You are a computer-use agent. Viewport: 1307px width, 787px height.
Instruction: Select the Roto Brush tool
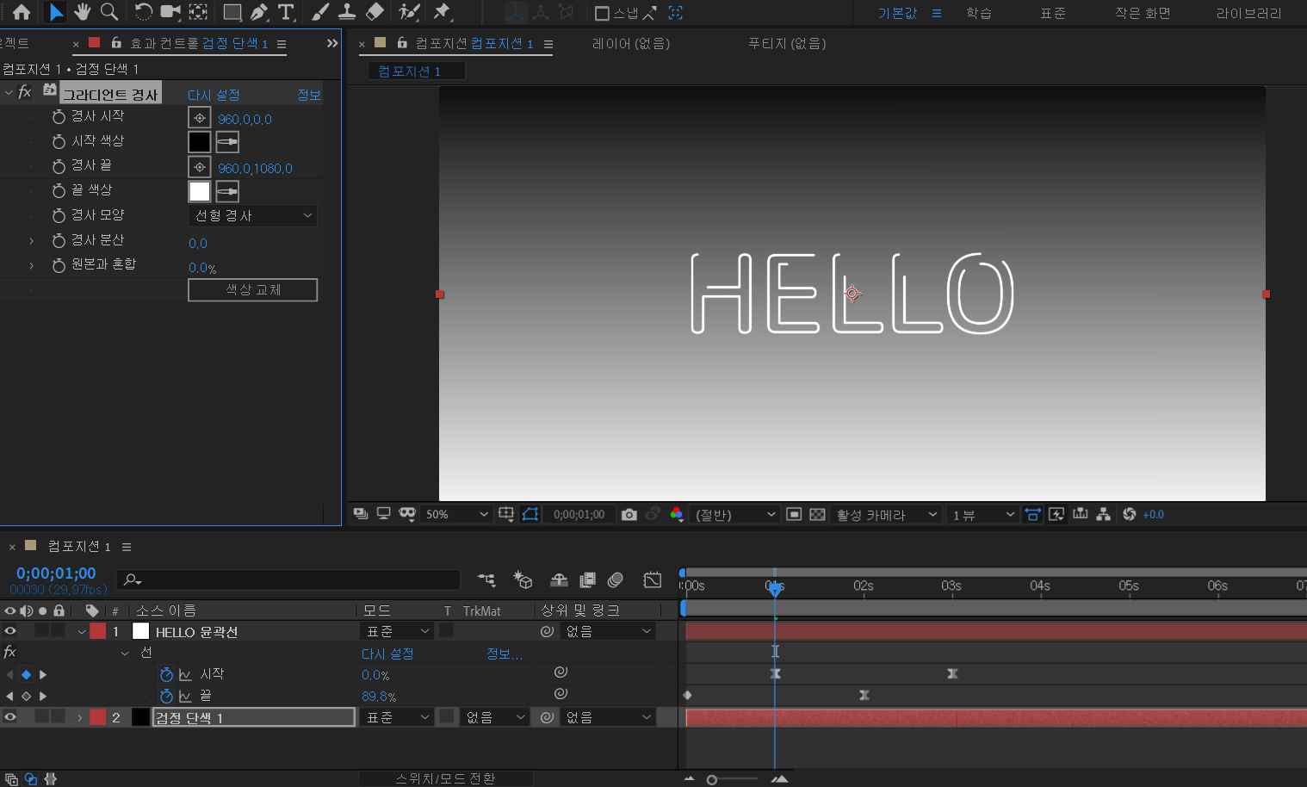[410, 12]
